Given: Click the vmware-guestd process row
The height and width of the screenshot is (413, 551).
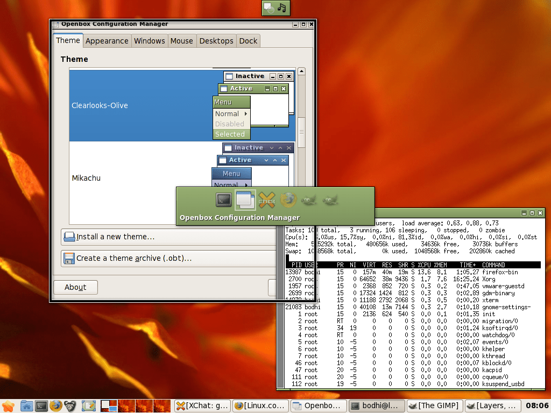Looking at the screenshot, I should pyautogui.click(x=413, y=286).
